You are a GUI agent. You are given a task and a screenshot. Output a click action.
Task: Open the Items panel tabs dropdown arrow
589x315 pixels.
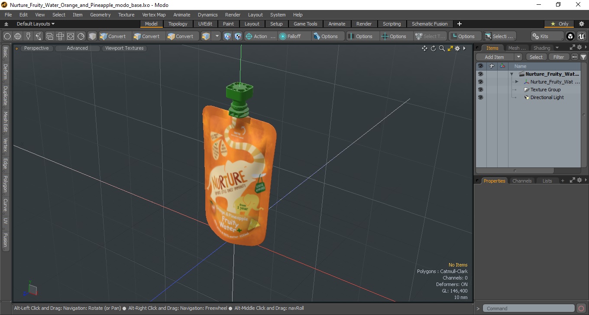(557, 48)
